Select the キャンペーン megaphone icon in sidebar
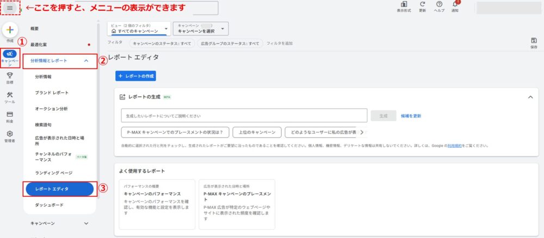Screen dimensions: 544x238 click(x=10, y=54)
